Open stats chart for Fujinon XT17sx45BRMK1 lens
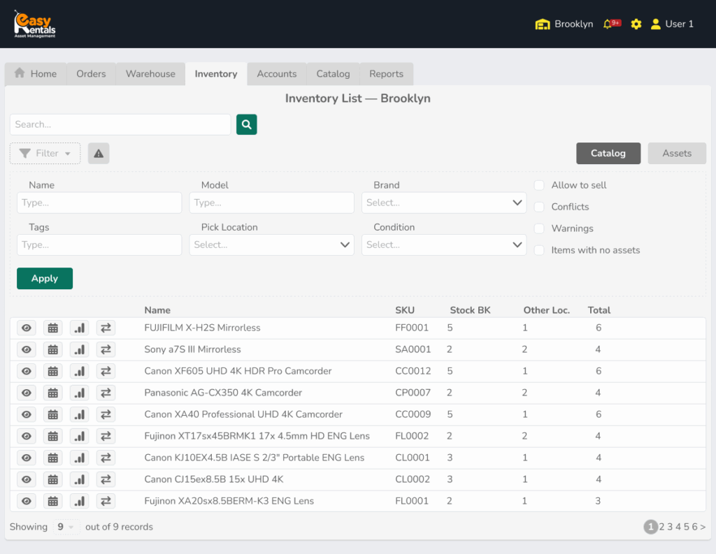Image resolution: width=716 pixels, height=554 pixels. pos(80,436)
